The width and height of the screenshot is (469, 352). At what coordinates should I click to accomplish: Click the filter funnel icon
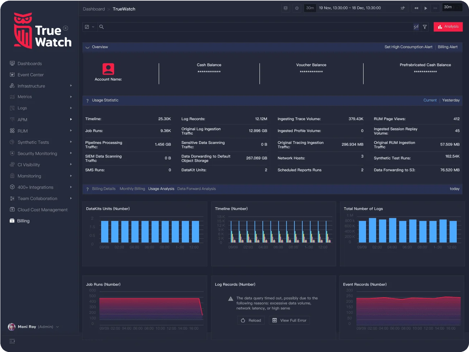point(425,27)
